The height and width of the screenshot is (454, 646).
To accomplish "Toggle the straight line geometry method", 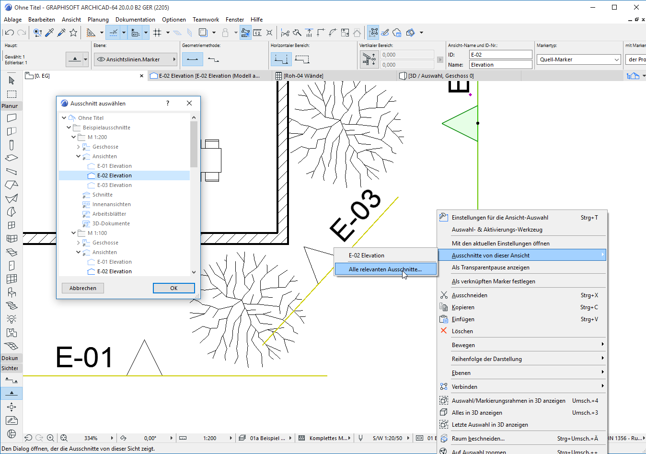I will pos(193,59).
